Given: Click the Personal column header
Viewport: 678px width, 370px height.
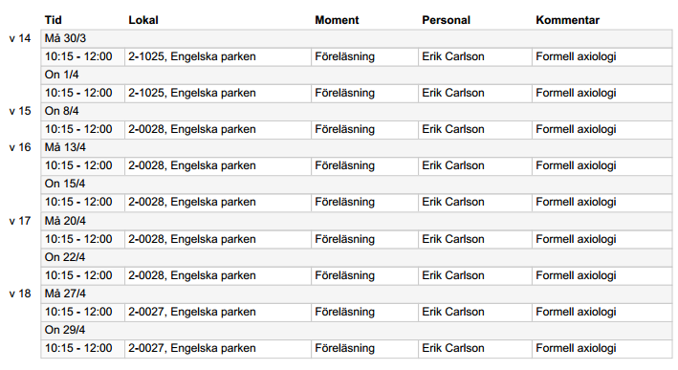Looking at the screenshot, I should (446, 20).
